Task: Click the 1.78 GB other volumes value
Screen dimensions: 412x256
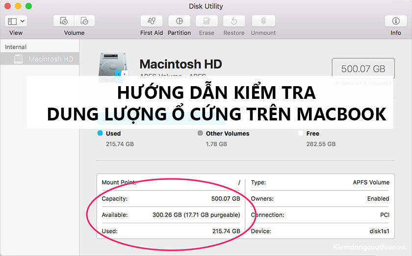Action: [216, 144]
